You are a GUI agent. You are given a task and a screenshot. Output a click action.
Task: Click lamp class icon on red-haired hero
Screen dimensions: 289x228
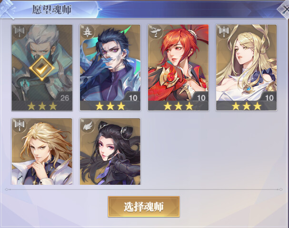pyautogui.click(x=156, y=32)
